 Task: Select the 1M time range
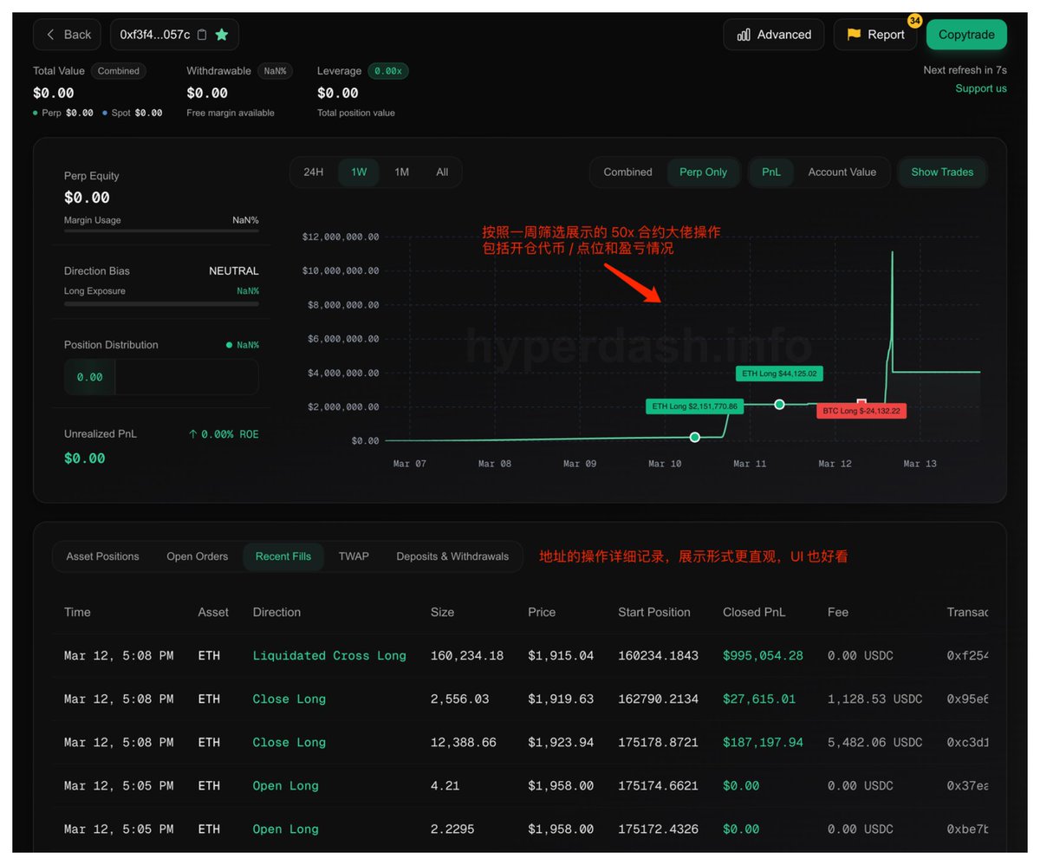click(401, 172)
